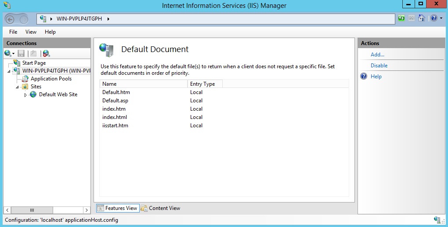Viewport: 448px width, 227px height.
Task: Click the Up folder icon in Connections toolbar
Action: 33,53
